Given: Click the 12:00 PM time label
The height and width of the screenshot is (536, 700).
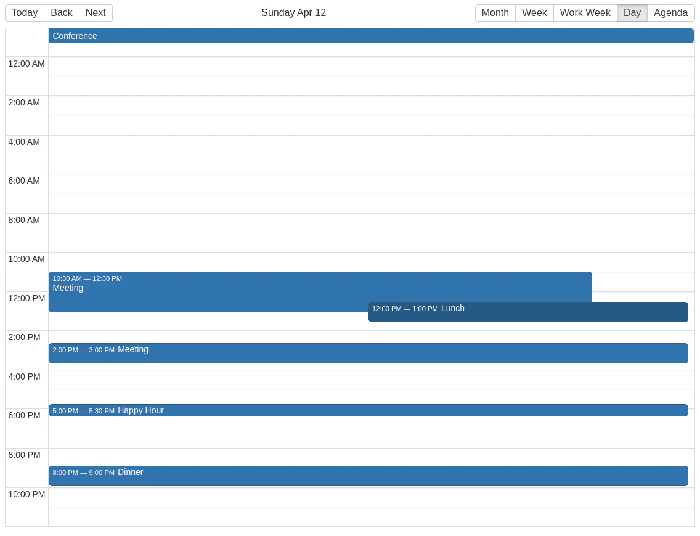Looking at the screenshot, I should click(26, 298).
